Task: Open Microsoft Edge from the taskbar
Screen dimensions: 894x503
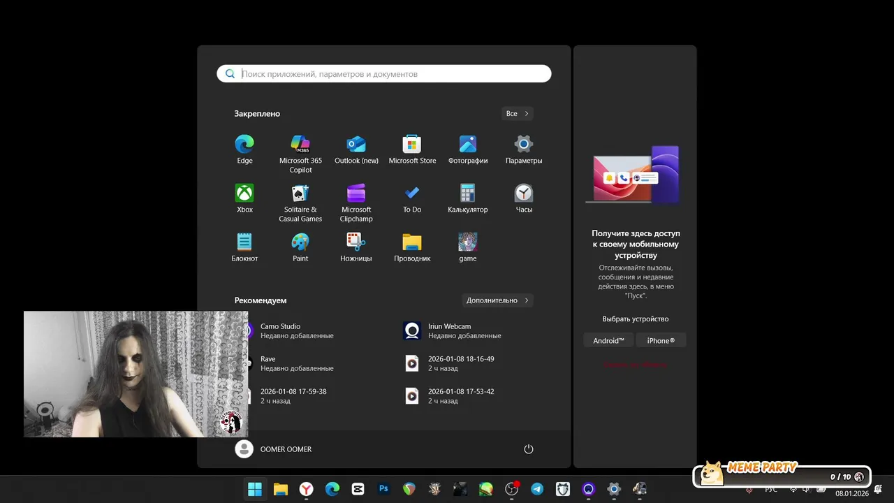Action: [x=332, y=489]
